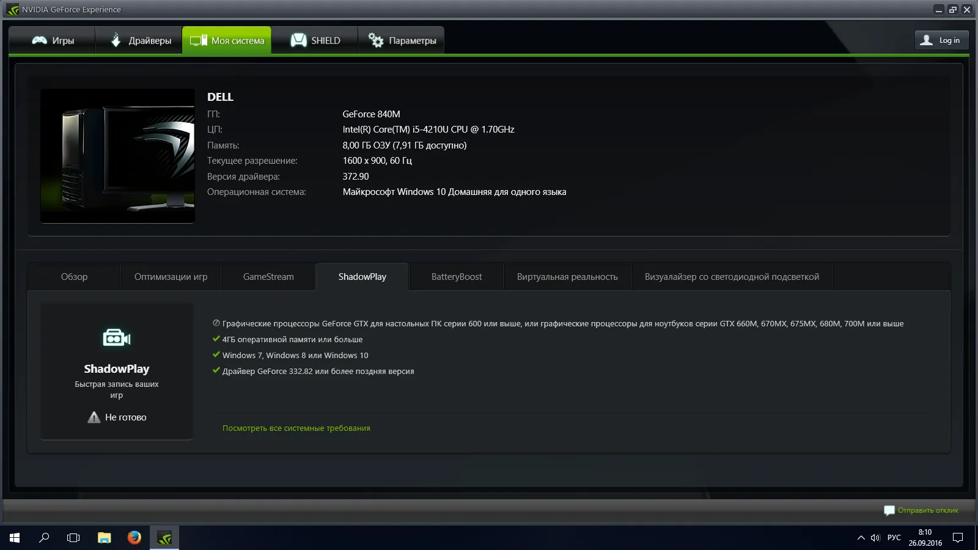The width and height of the screenshot is (978, 550).
Task: Click the DELL system name heading
Action: coord(220,97)
